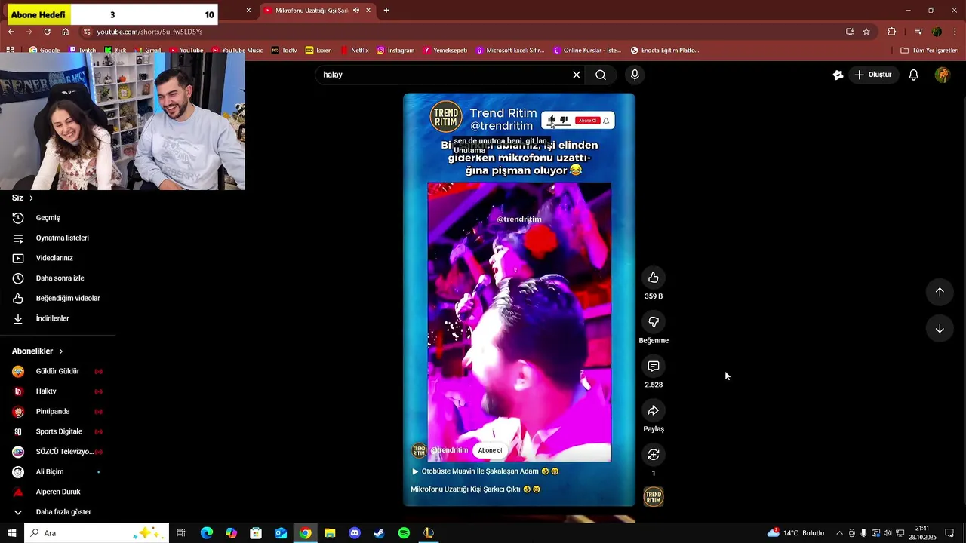Open the Exxen bookmark
Viewport: 966px width, 543px height.
pos(318,51)
